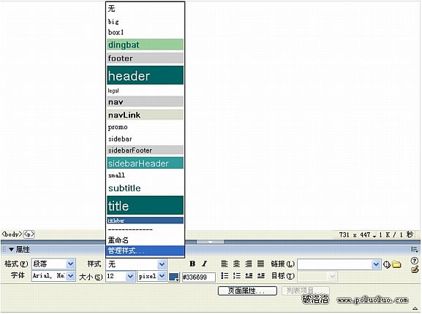Open the browse for file folder icon

coord(396,264)
